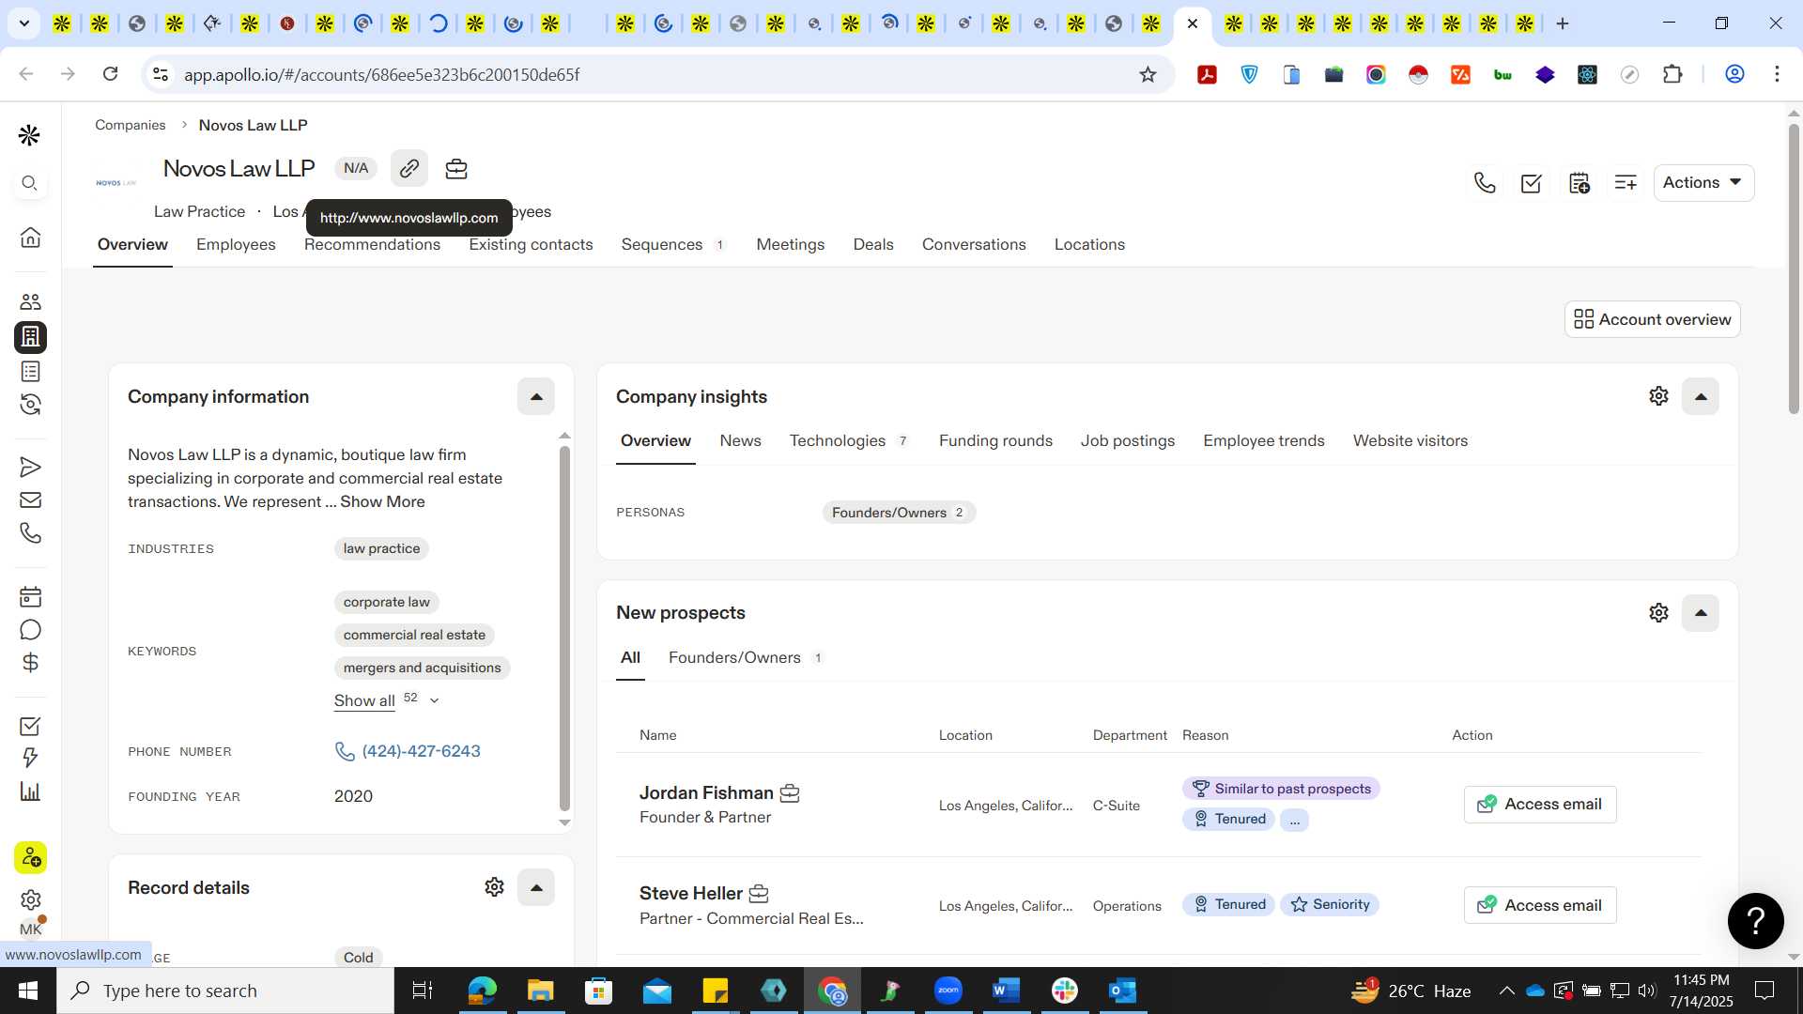Show hidden system tray icons
The image size is (1803, 1014).
[1506, 991]
